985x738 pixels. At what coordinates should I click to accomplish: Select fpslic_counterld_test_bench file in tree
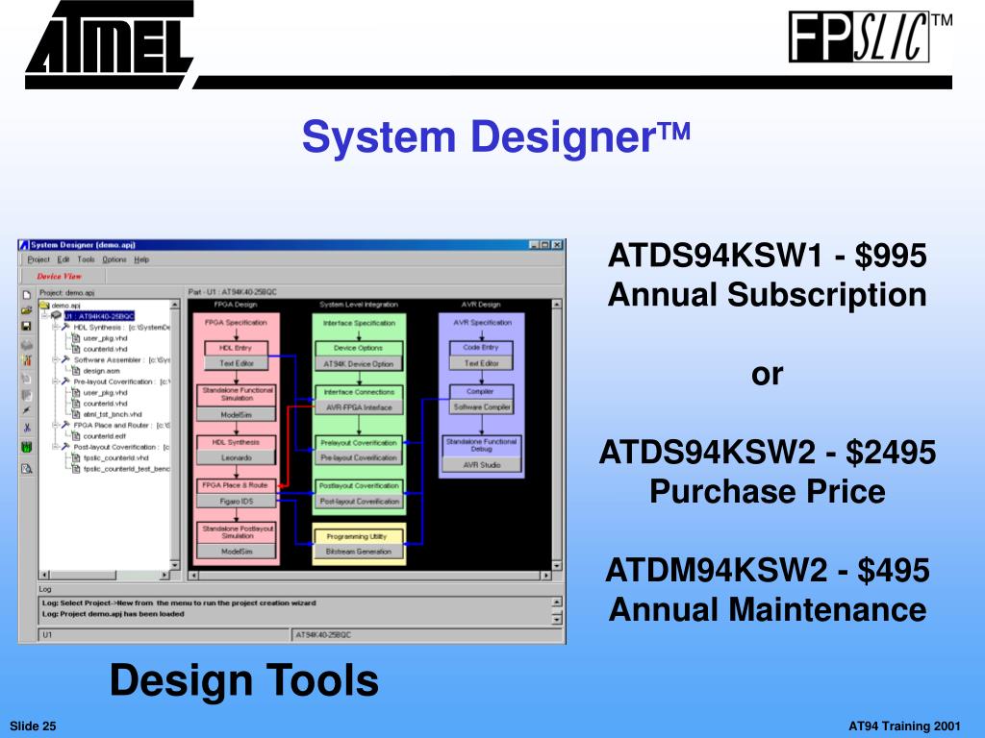(x=126, y=469)
